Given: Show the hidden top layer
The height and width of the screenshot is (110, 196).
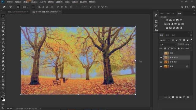Looking at the screenshot, I should click(161, 53).
